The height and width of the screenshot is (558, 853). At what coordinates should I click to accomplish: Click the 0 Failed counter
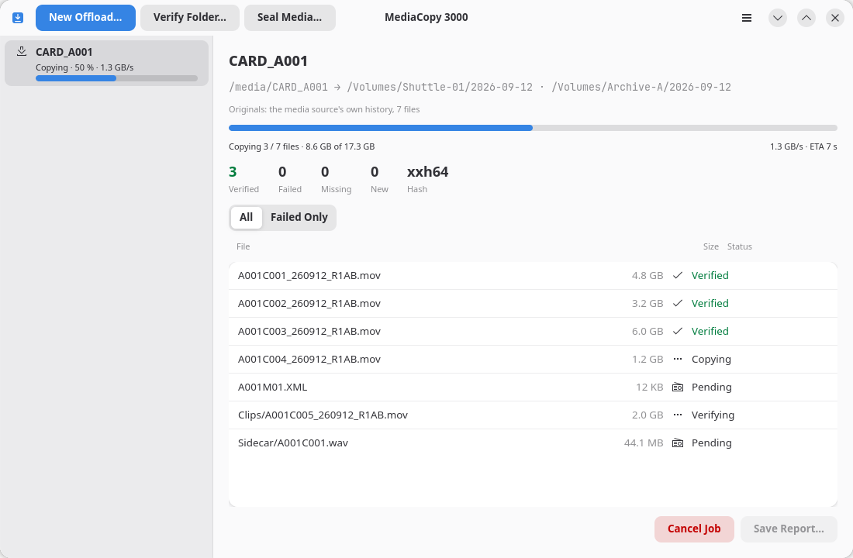[289, 180]
